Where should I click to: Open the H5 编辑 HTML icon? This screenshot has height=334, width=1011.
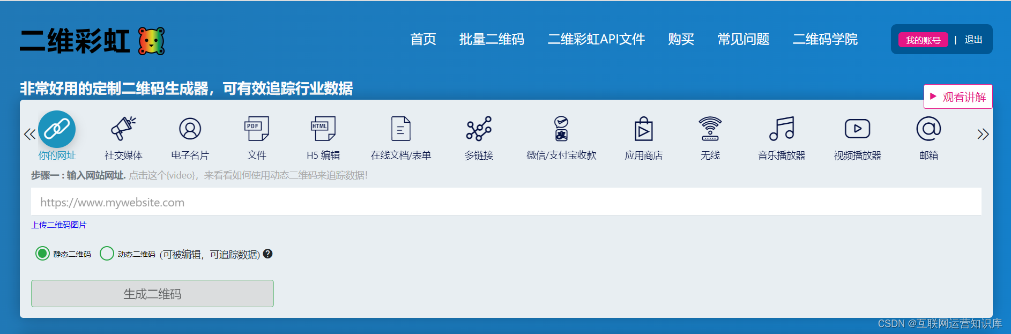tap(323, 129)
